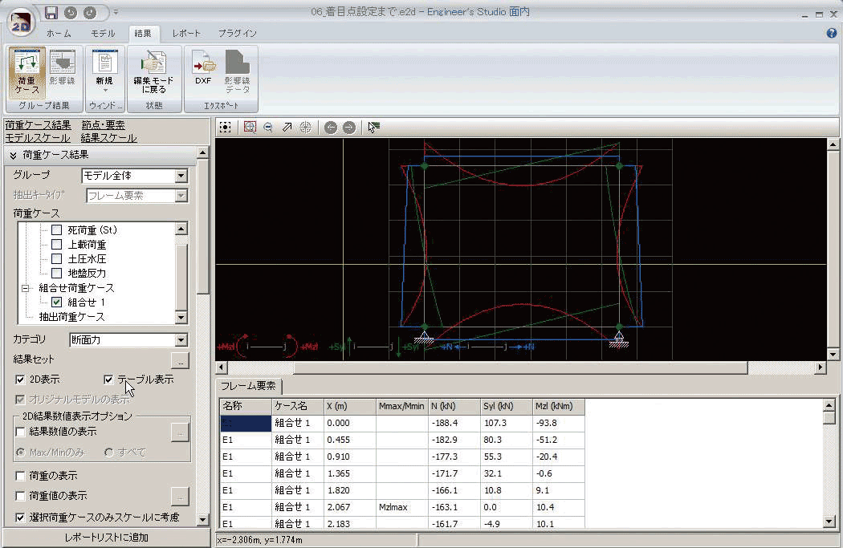Toggle the 2D表示 checkbox
This screenshot has width=843, height=548.
coord(20,380)
